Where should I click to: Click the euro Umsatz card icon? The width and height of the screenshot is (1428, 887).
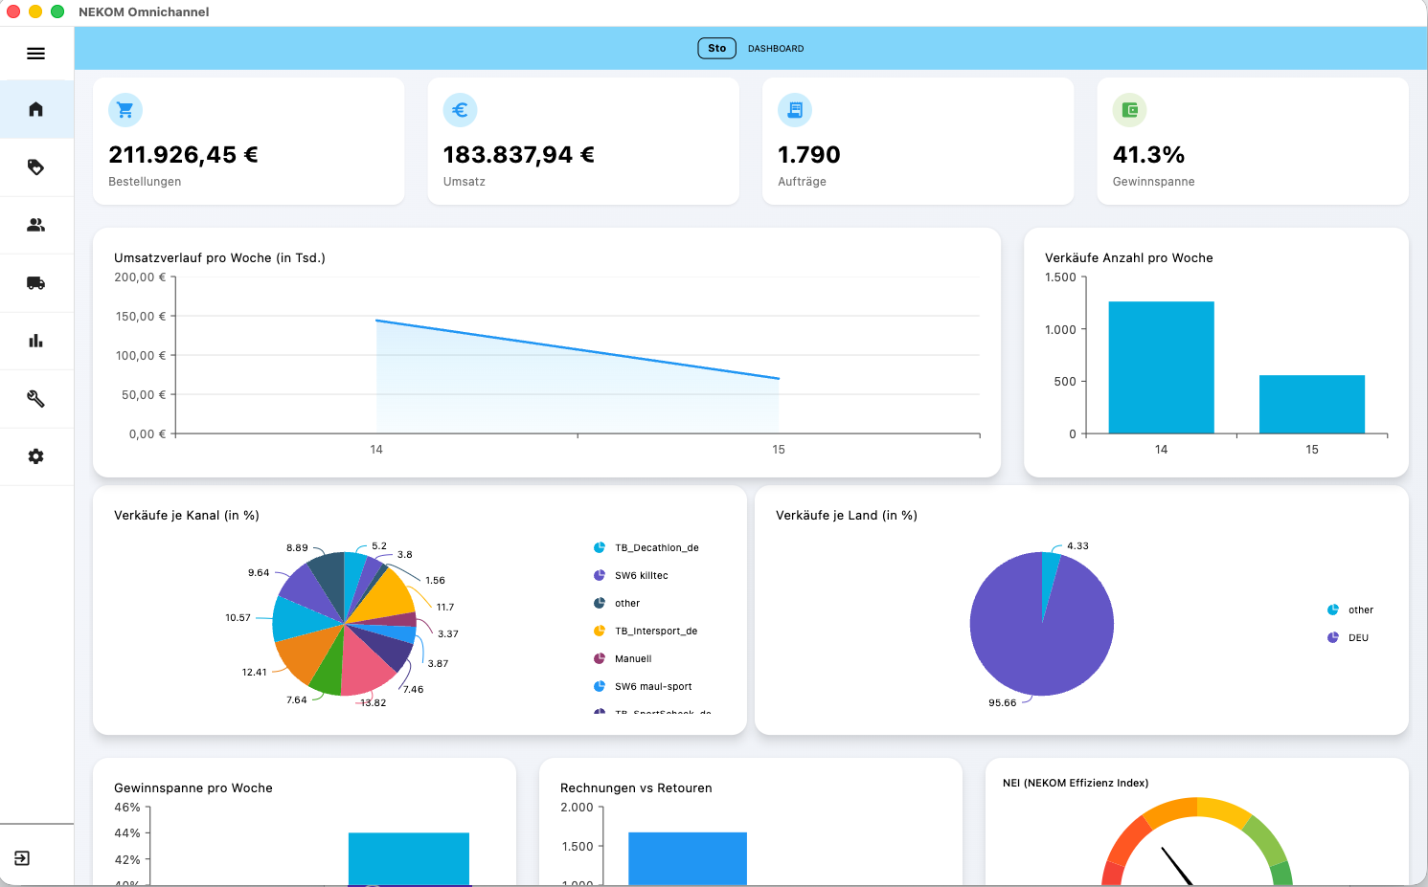pos(460,110)
